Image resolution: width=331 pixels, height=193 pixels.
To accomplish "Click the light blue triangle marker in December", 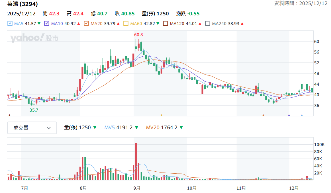I will [x=302, y=115].
